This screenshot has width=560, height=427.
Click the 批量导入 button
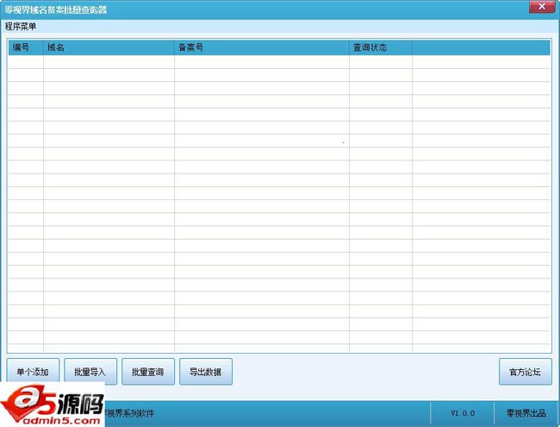click(x=90, y=372)
